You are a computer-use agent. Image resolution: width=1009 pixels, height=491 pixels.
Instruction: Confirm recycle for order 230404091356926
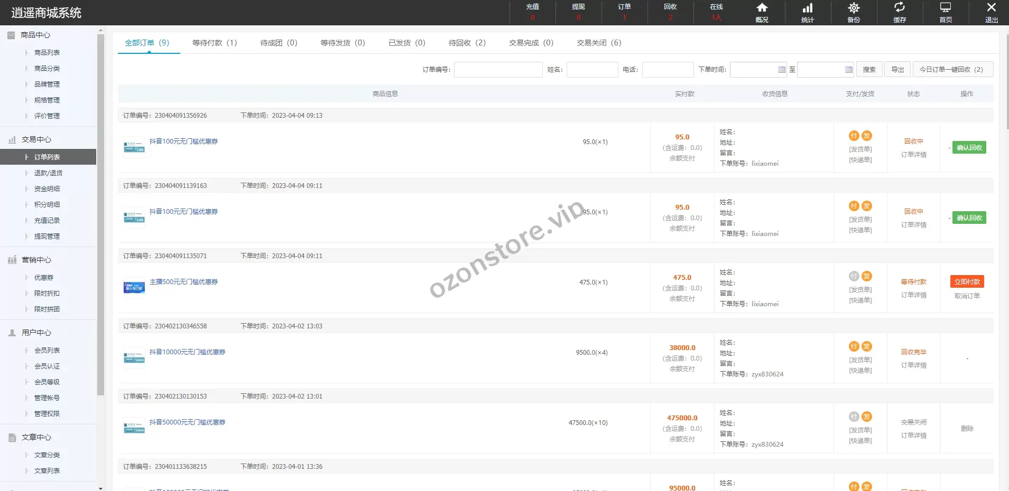969,148
